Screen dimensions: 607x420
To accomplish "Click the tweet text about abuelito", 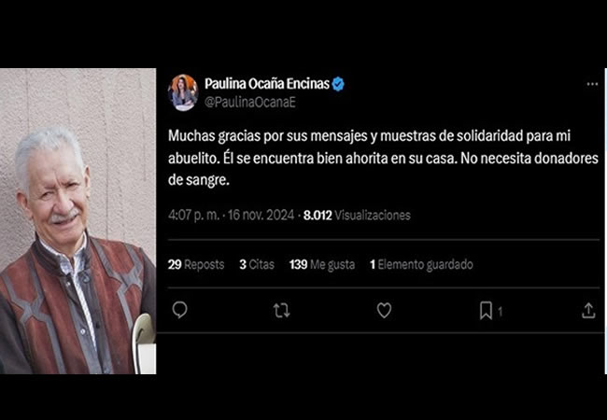I will pyautogui.click(x=383, y=158).
